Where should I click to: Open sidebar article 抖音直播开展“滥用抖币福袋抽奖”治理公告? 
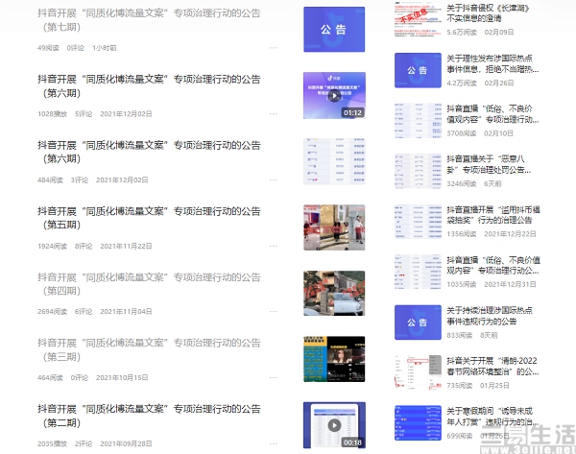493,215
